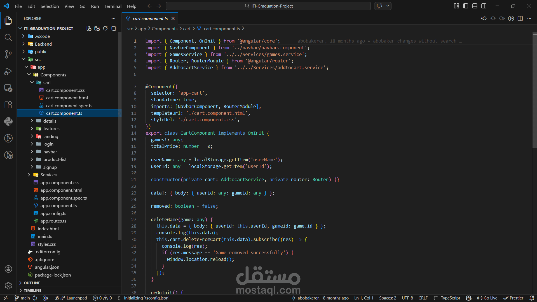Open the Copilot chat icon in title bar
Image resolution: width=537 pixels, height=302 pixels.
coord(379,6)
